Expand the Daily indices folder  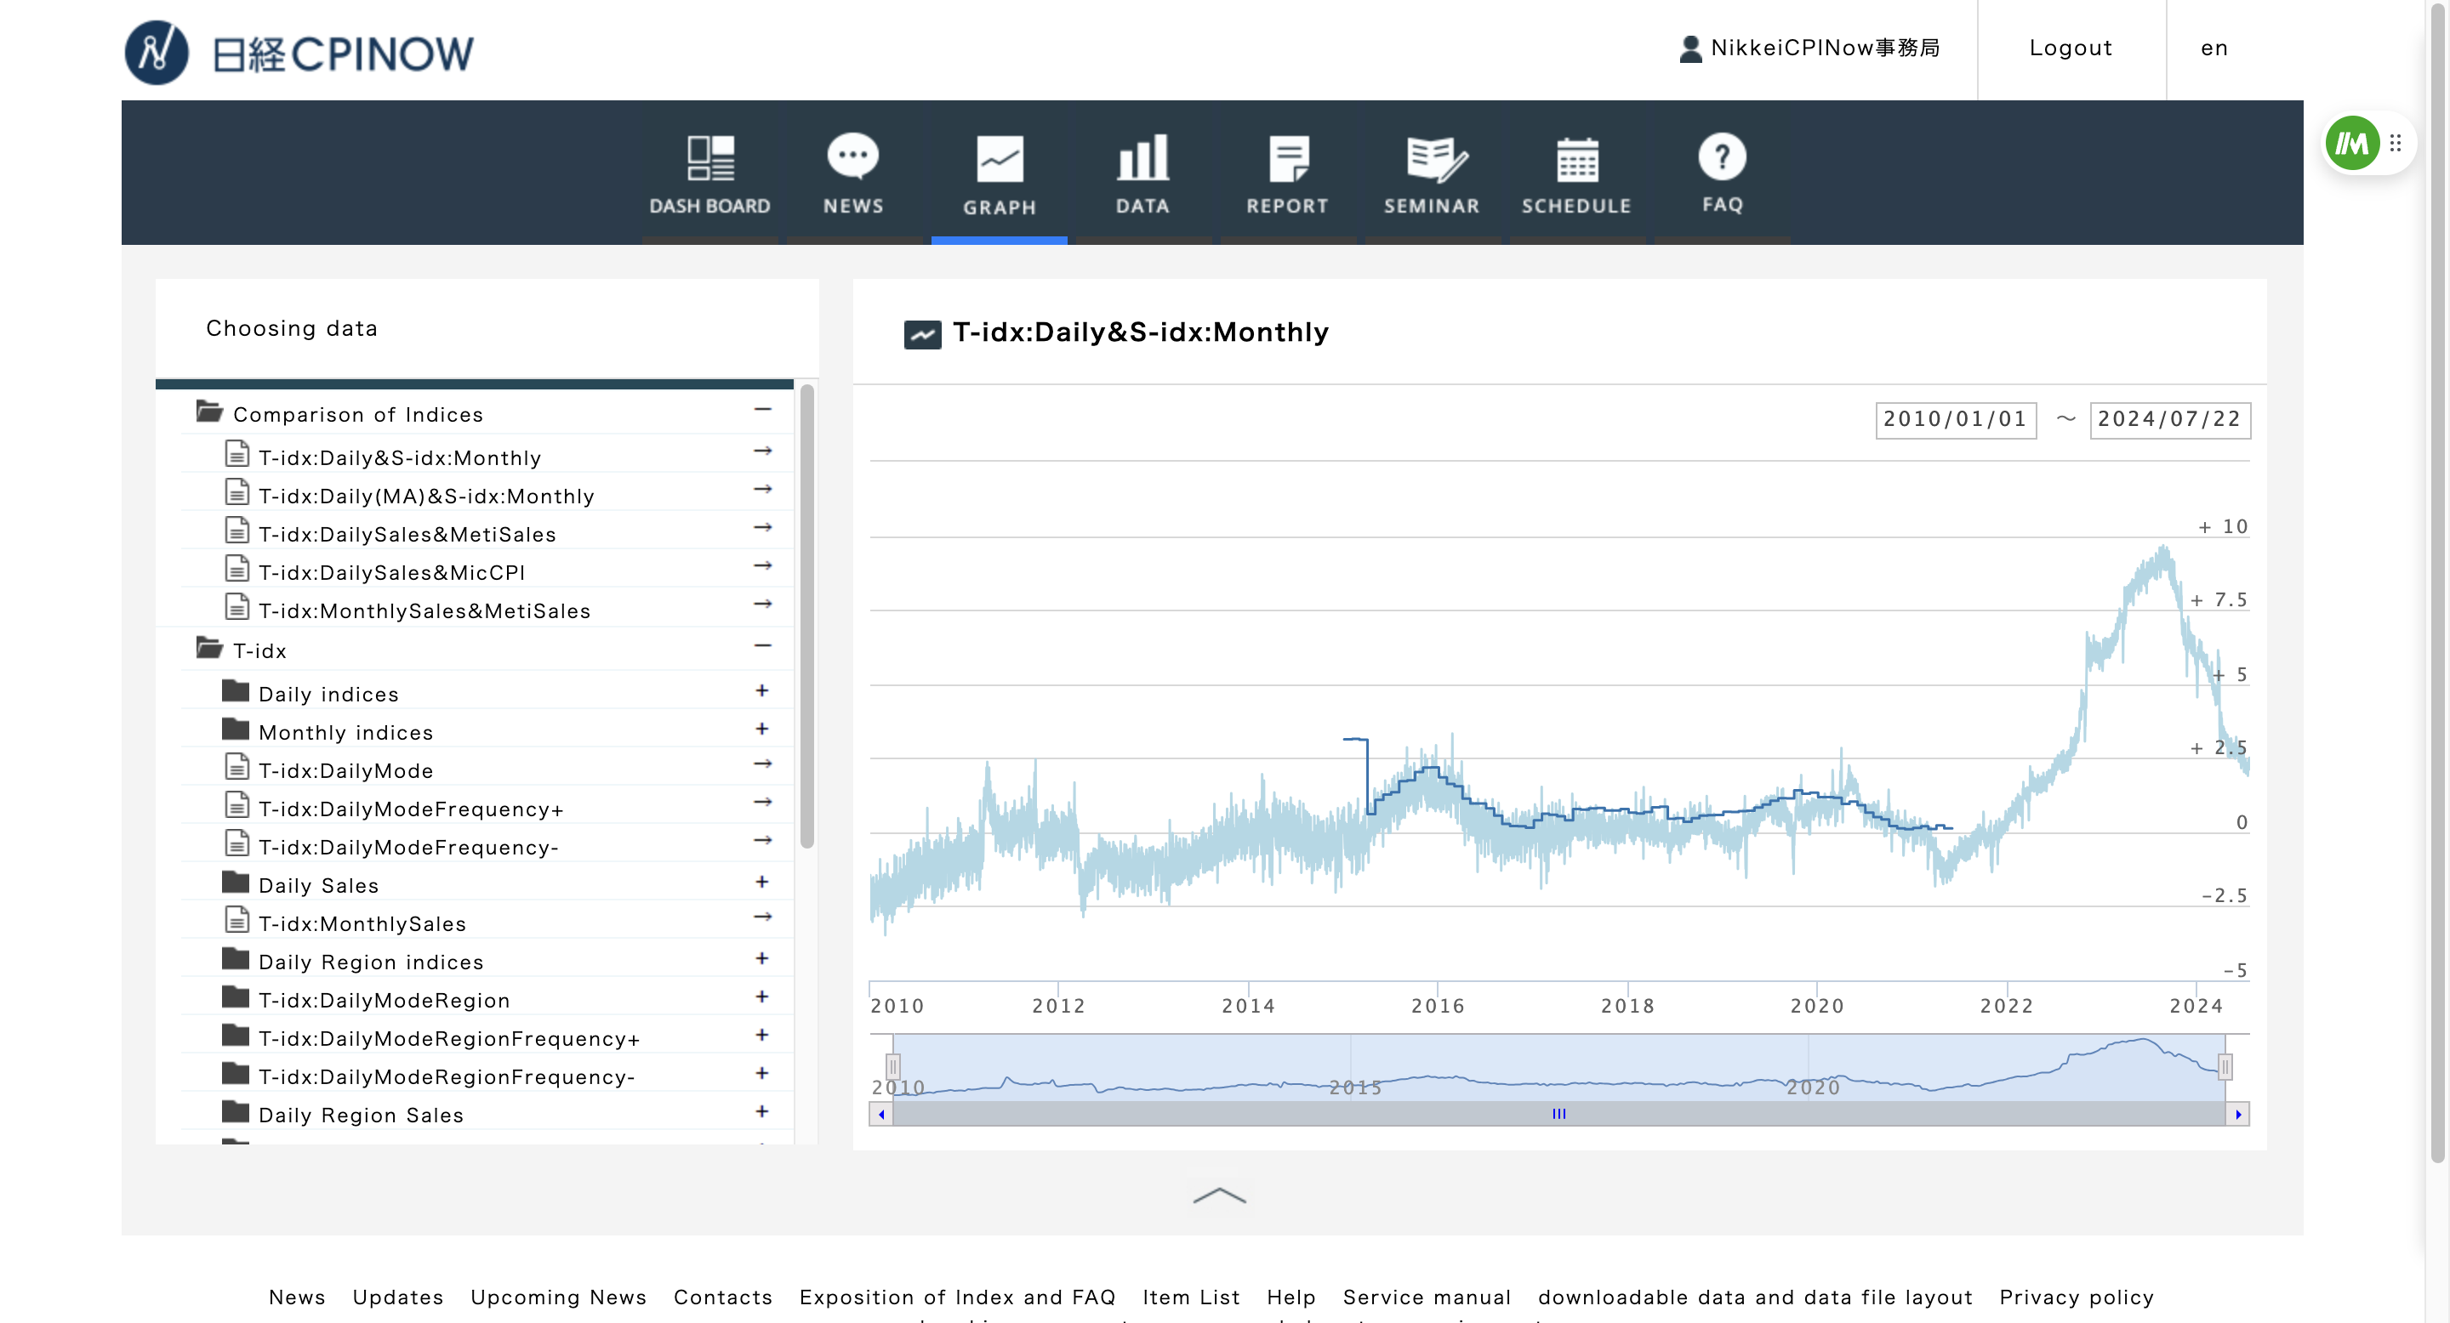click(x=762, y=691)
